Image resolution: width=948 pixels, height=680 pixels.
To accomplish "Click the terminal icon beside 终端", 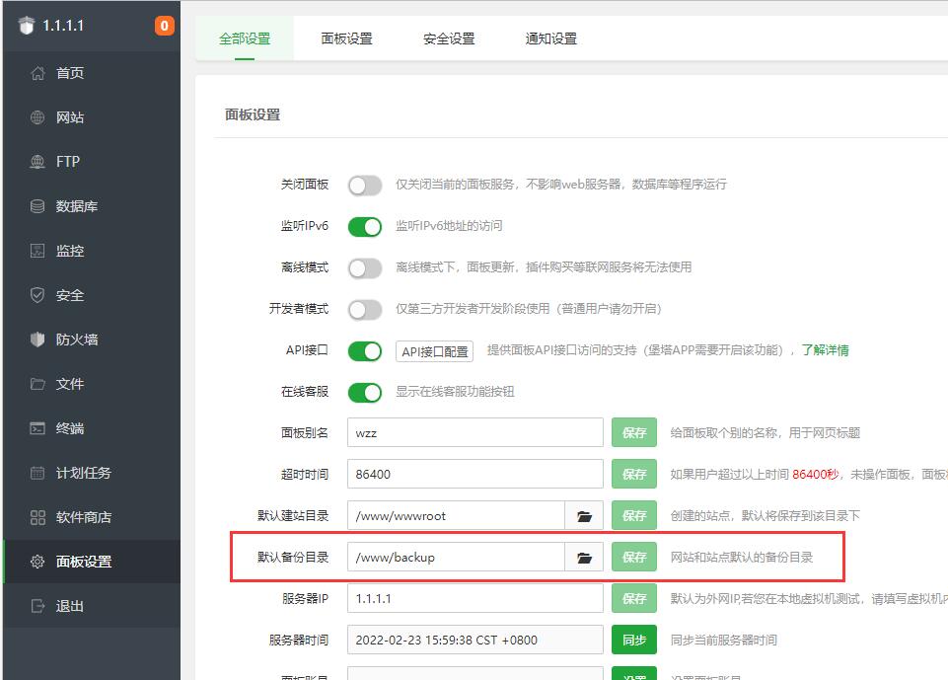I will pos(37,428).
